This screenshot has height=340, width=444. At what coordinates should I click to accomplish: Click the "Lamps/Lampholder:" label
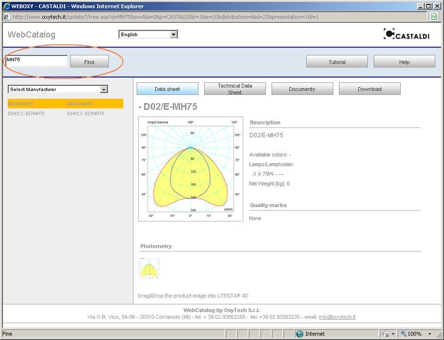point(271,164)
